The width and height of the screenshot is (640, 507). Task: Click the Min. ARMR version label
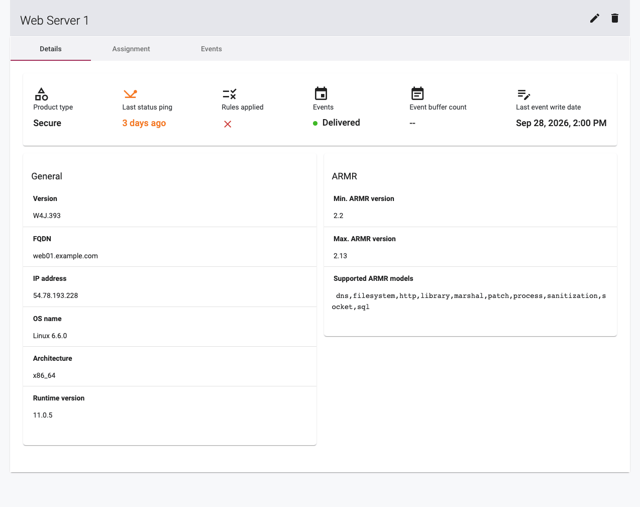click(x=364, y=198)
